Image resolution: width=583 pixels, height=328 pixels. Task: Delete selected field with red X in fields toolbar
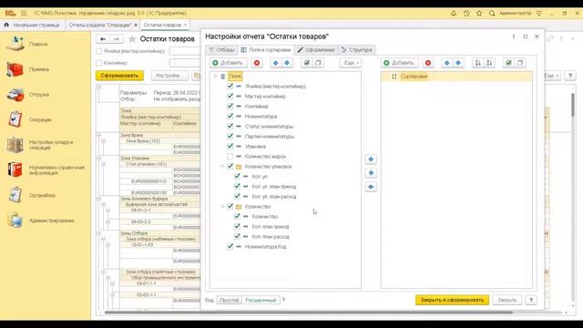(257, 63)
